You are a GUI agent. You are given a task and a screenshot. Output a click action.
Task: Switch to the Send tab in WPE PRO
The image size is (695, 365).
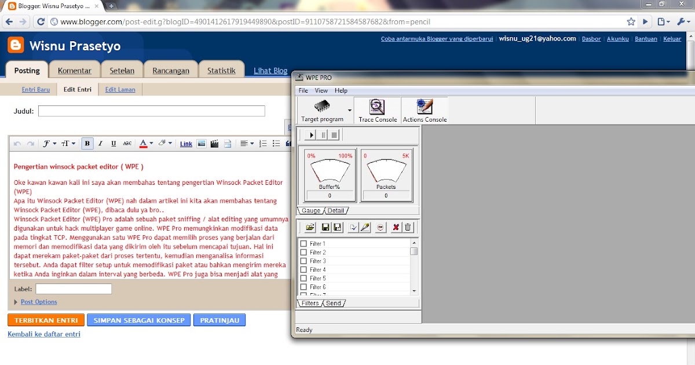[x=334, y=303]
